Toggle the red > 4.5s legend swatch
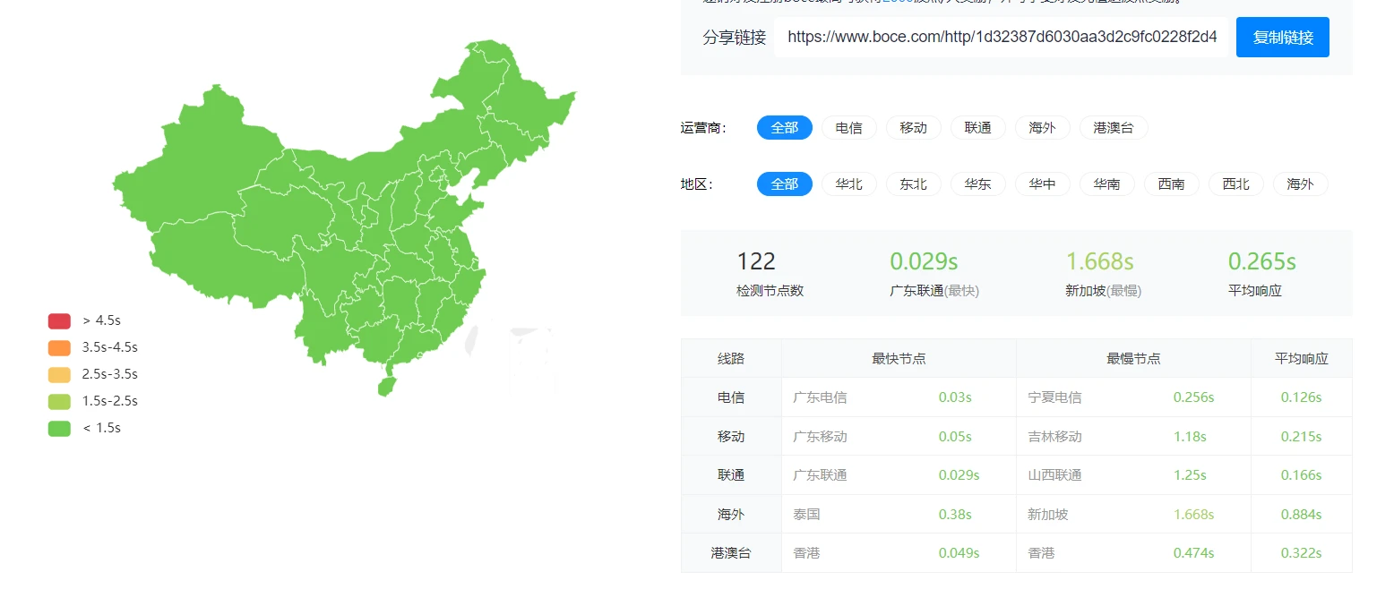This screenshot has height=589, width=1394. (59, 320)
